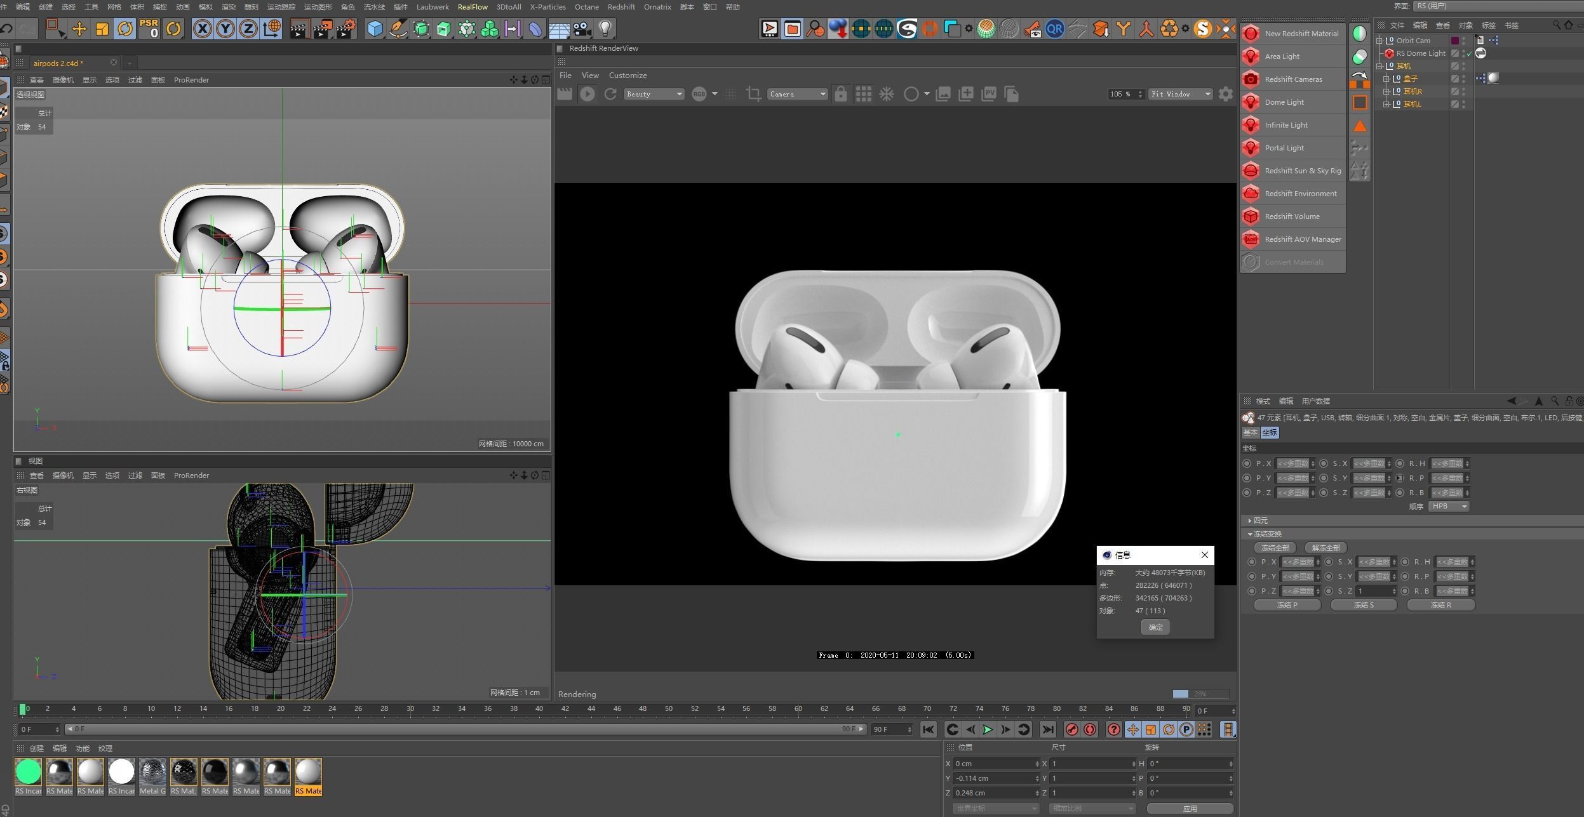Click 确定 in the 信息 dialog
The height and width of the screenshot is (817, 1584).
(x=1155, y=627)
